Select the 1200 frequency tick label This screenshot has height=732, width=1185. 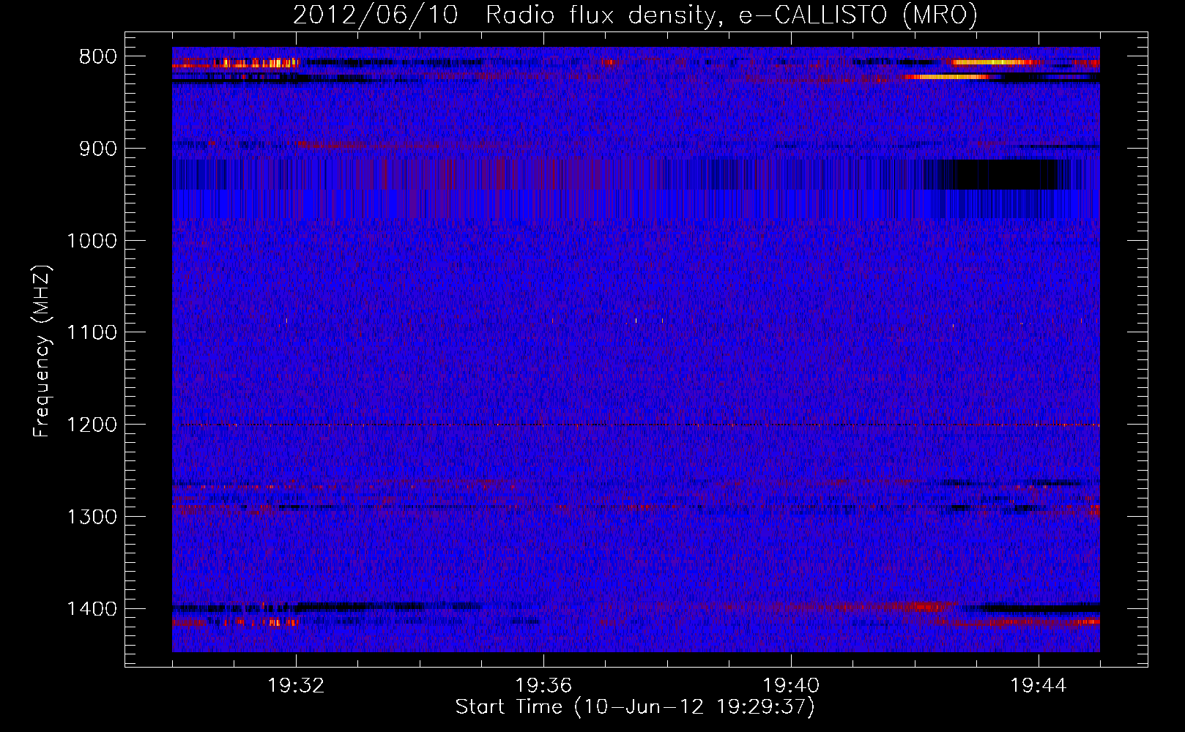[x=92, y=425]
